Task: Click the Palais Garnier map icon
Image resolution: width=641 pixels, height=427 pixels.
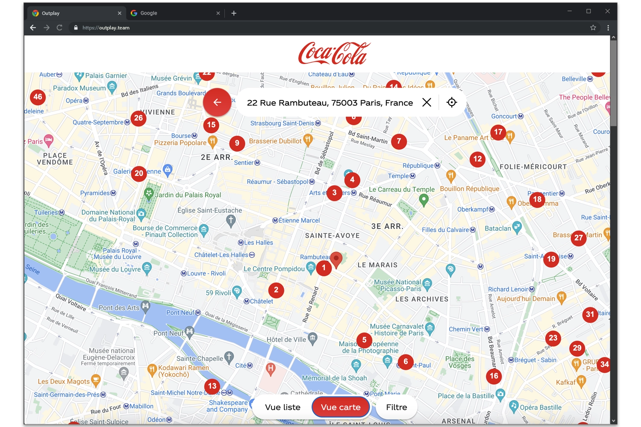Action: pyautogui.click(x=79, y=76)
